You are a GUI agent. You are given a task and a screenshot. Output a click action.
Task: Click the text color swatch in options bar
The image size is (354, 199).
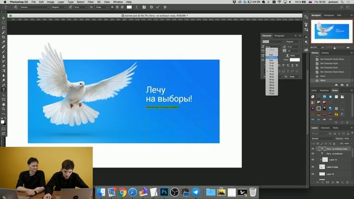point(129,7)
